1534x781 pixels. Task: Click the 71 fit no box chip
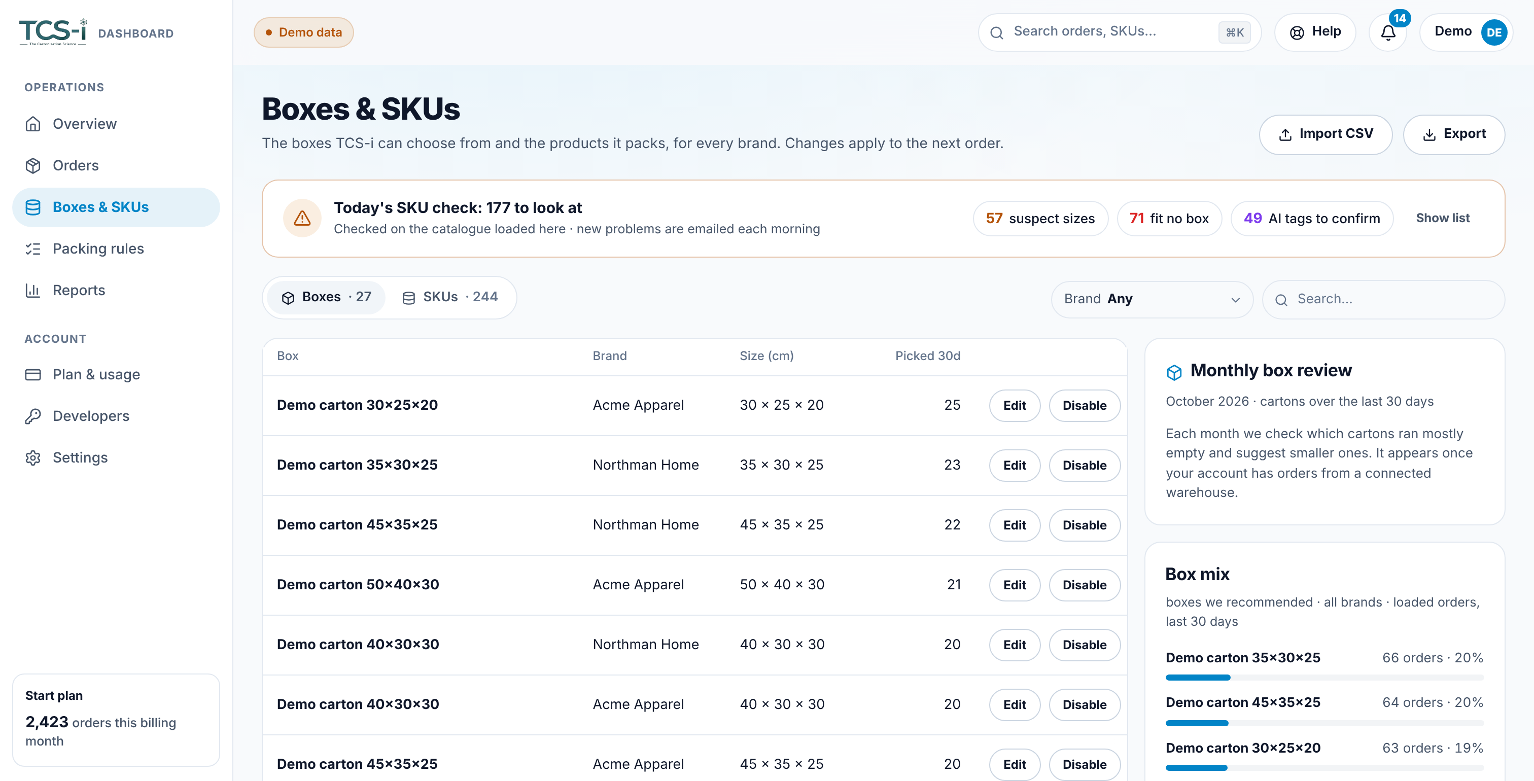pos(1169,219)
